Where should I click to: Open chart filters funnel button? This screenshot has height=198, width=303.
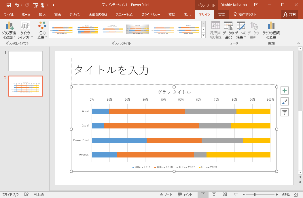[285, 112]
